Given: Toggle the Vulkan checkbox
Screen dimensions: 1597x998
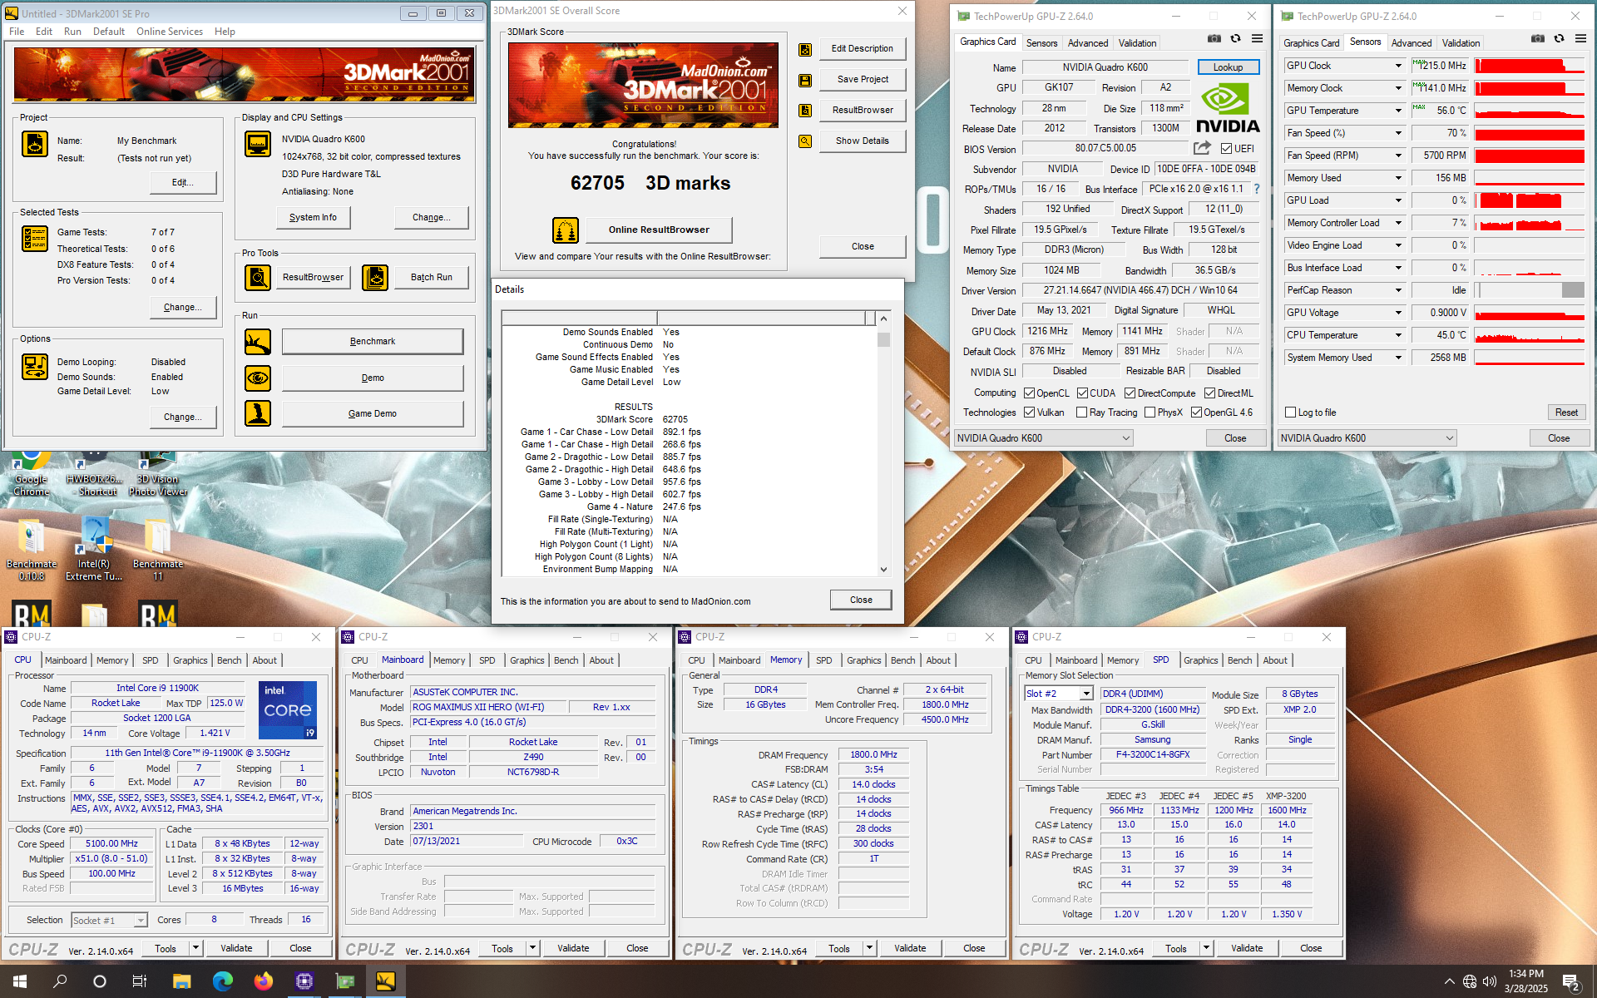Looking at the screenshot, I should point(1029,413).
